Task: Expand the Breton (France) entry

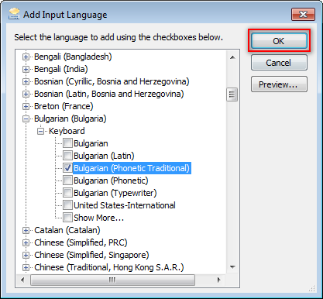Action: 26,106
